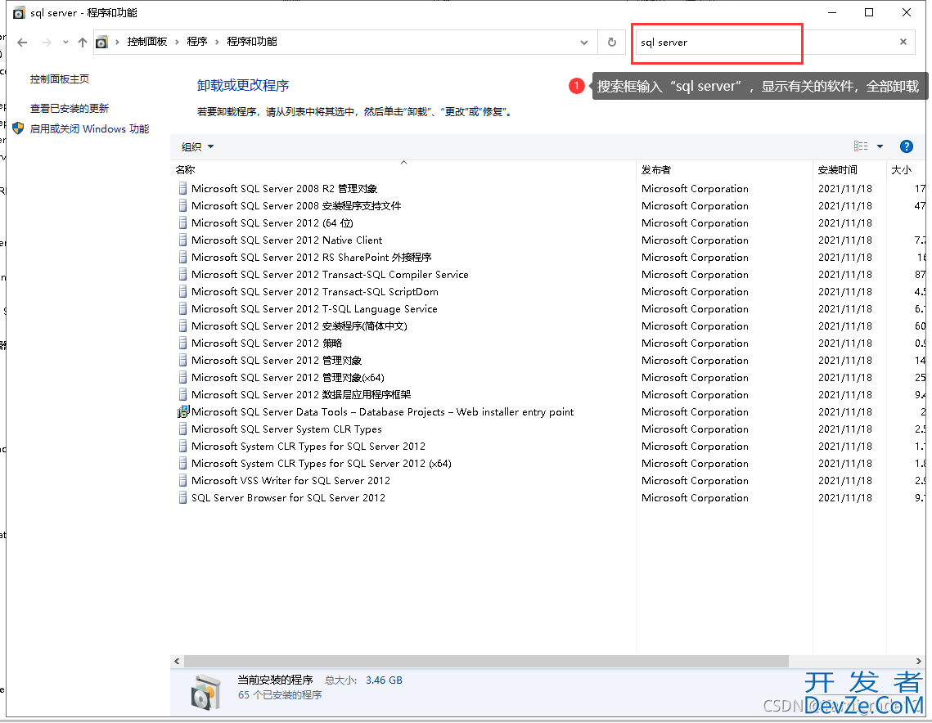
Task: Select Microsoft SQL Server 2008 R2 管理对象
Action: (284, 189)
